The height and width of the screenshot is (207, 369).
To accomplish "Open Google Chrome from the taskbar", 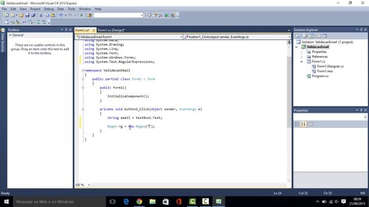I will (x=140, y=202).
